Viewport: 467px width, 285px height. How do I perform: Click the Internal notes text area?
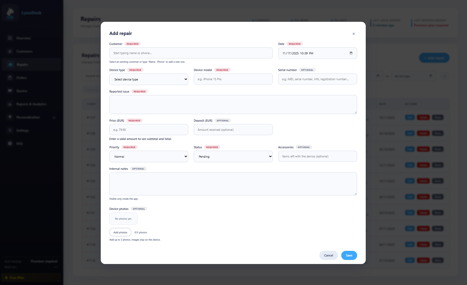(233, 184)
